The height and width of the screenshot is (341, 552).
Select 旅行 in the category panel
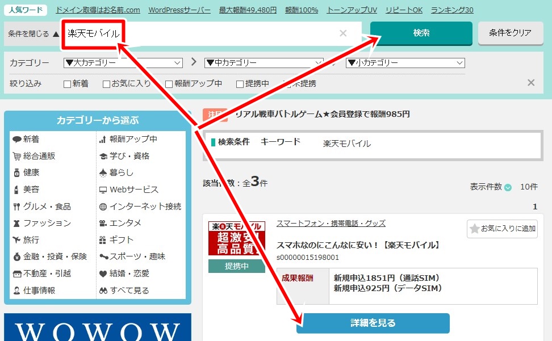[x=31, y=240]
